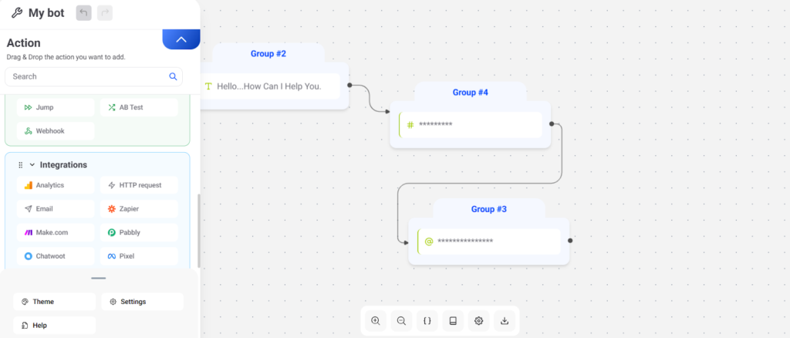Click the zoom out magnifier icon

pyautogui.click(x=401, y=321)
